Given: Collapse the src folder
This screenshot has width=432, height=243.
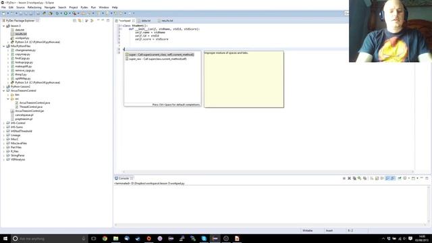Looking at the screenshot, I should (x=8, y=99).
